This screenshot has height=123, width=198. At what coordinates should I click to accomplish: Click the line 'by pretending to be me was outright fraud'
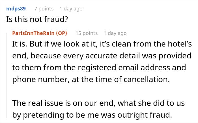[92, 115]
